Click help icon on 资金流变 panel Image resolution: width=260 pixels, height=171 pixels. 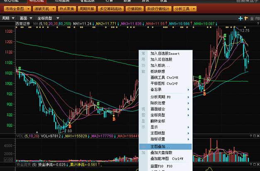[x=251, y=164]
